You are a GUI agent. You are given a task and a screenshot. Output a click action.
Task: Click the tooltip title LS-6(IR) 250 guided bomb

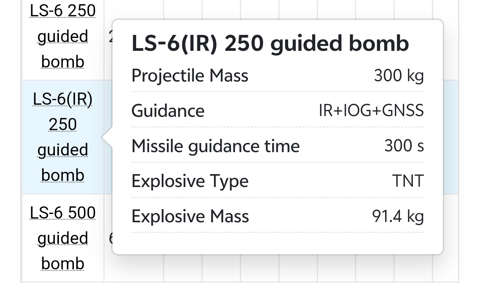(270, 43)
